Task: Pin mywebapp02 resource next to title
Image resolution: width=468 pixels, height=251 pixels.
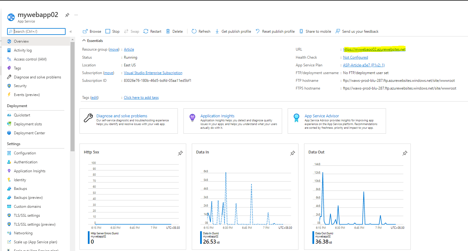Action: [x=67, y=15]
